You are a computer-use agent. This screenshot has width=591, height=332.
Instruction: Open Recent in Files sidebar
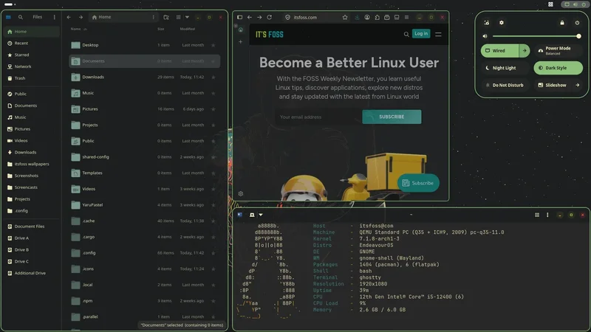point(31,44)
